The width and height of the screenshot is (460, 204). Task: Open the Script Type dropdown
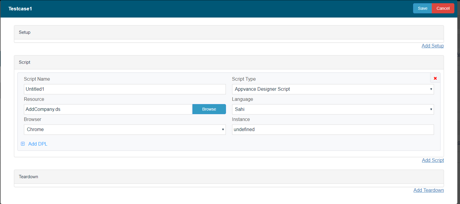[333, 89]
